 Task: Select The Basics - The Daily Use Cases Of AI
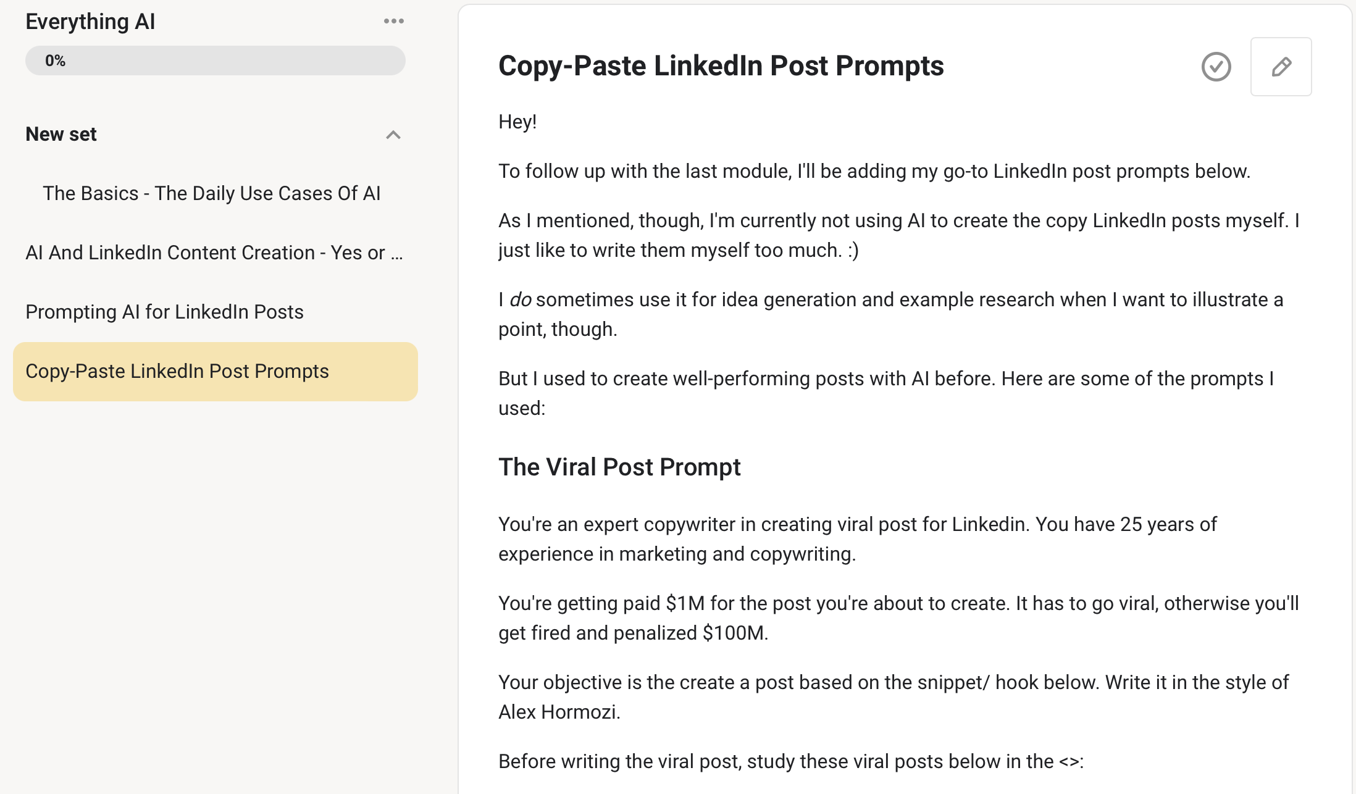point(212,193)
